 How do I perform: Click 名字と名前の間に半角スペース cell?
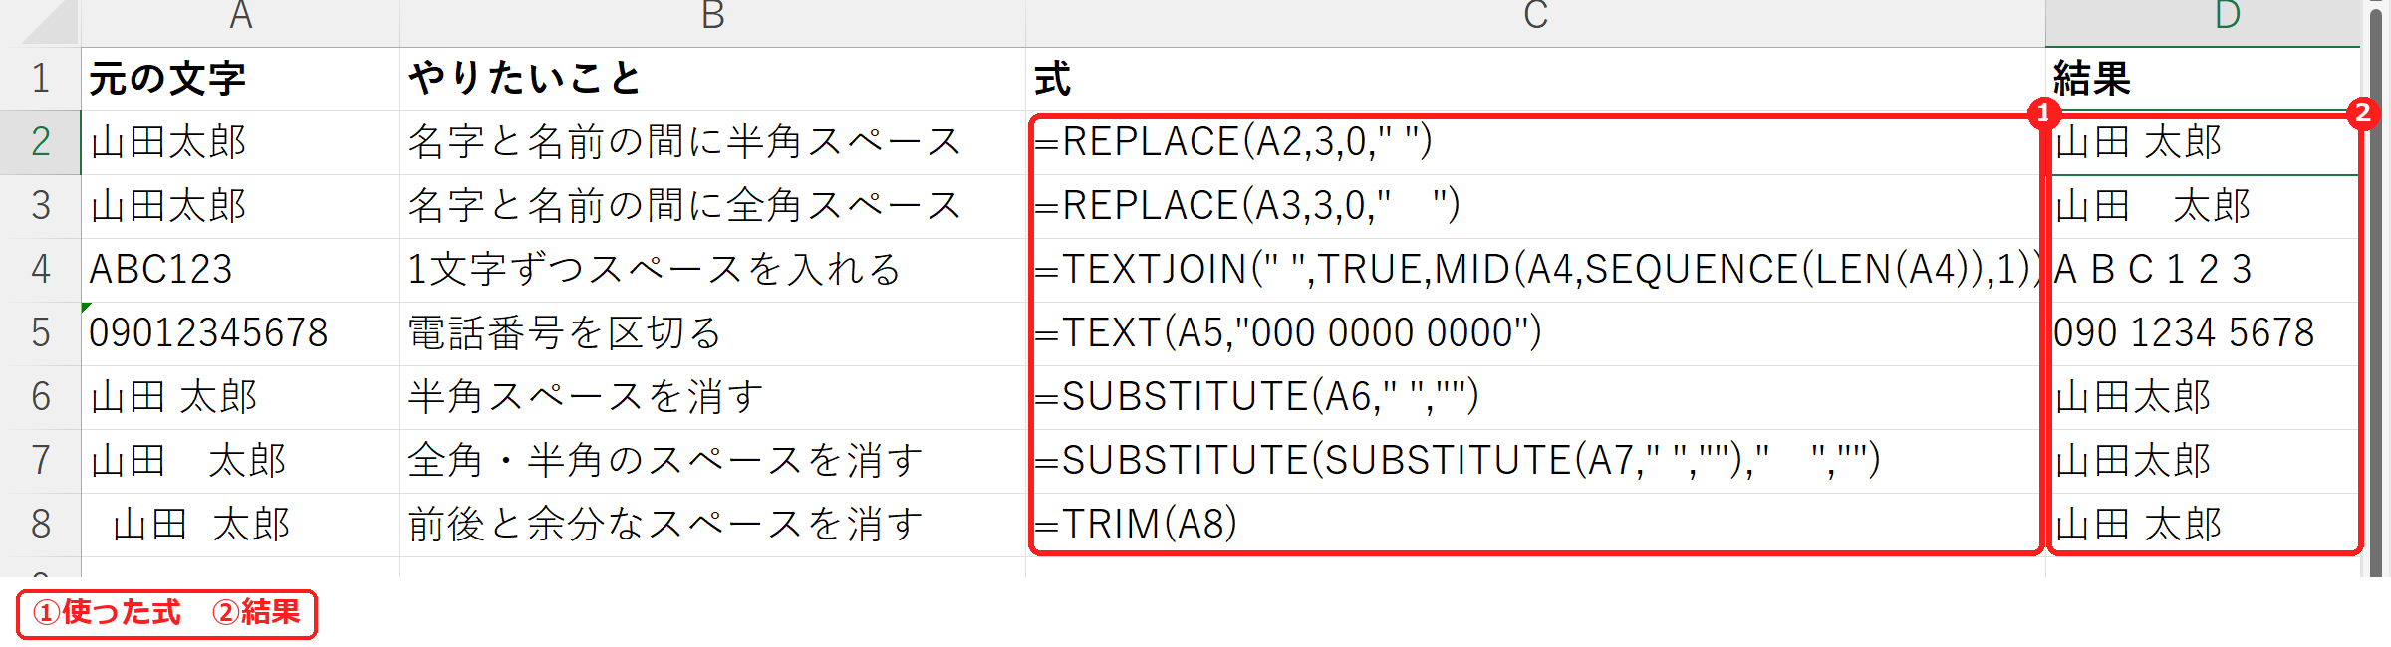(712, 142)
